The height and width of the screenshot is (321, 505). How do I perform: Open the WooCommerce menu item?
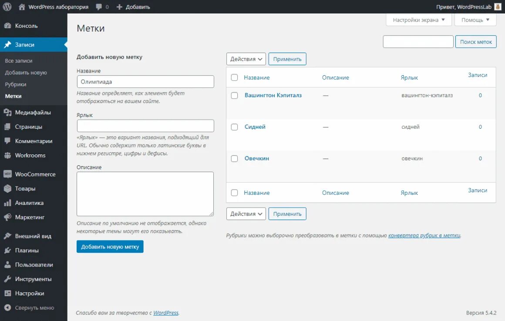pos(34,174)
